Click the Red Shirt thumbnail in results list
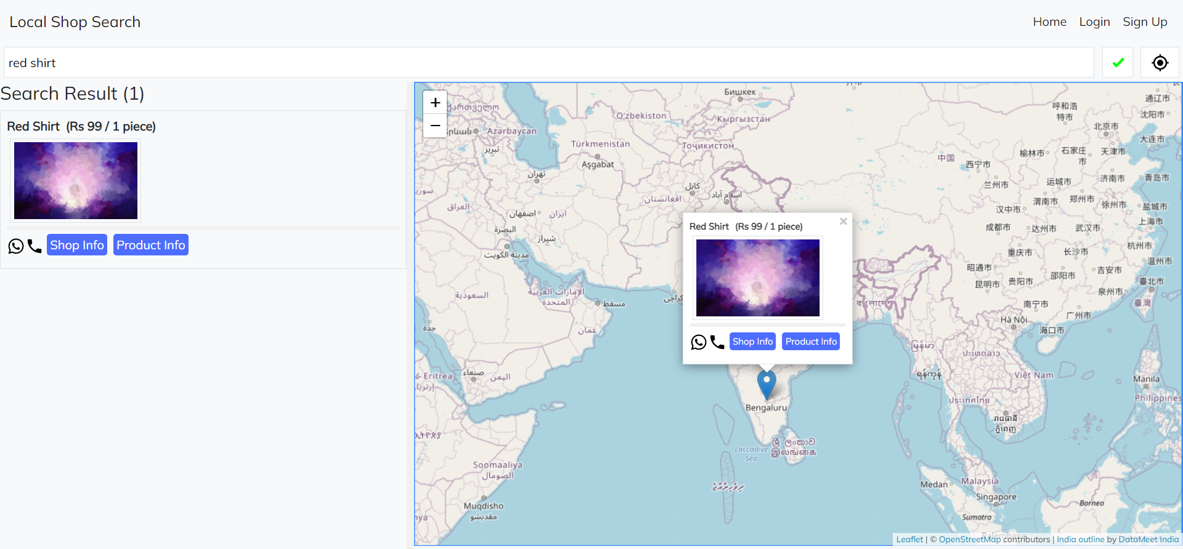Viewport: 1183px width, 549px height. pyautogui.click(x=76, y=180)
